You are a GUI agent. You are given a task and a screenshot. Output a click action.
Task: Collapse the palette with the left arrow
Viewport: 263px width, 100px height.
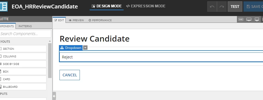(54, 96)
